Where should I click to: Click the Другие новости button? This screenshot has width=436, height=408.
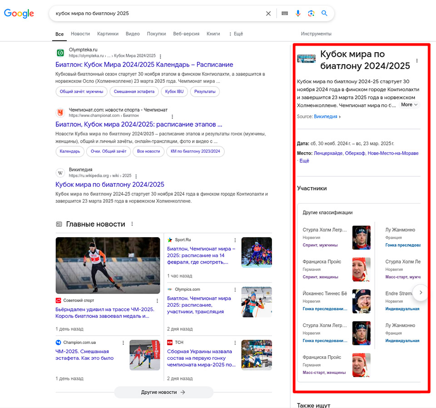(x=163, y=392)
